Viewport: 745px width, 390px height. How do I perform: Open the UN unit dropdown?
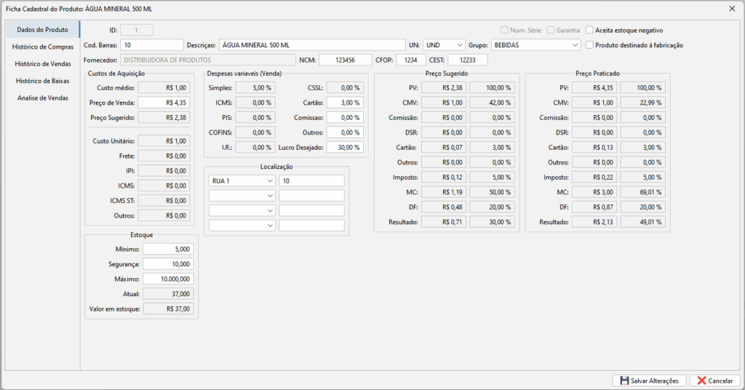click(x=444, y=45)
